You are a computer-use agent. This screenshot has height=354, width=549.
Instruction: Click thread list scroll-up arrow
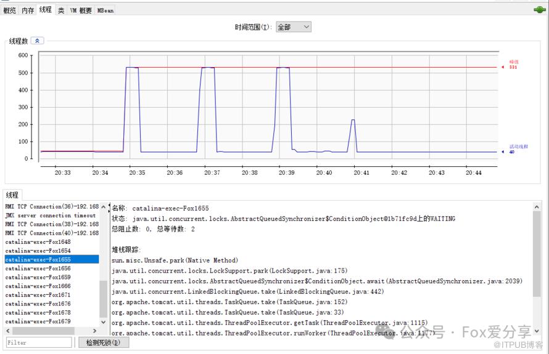(x=103, y=207)
